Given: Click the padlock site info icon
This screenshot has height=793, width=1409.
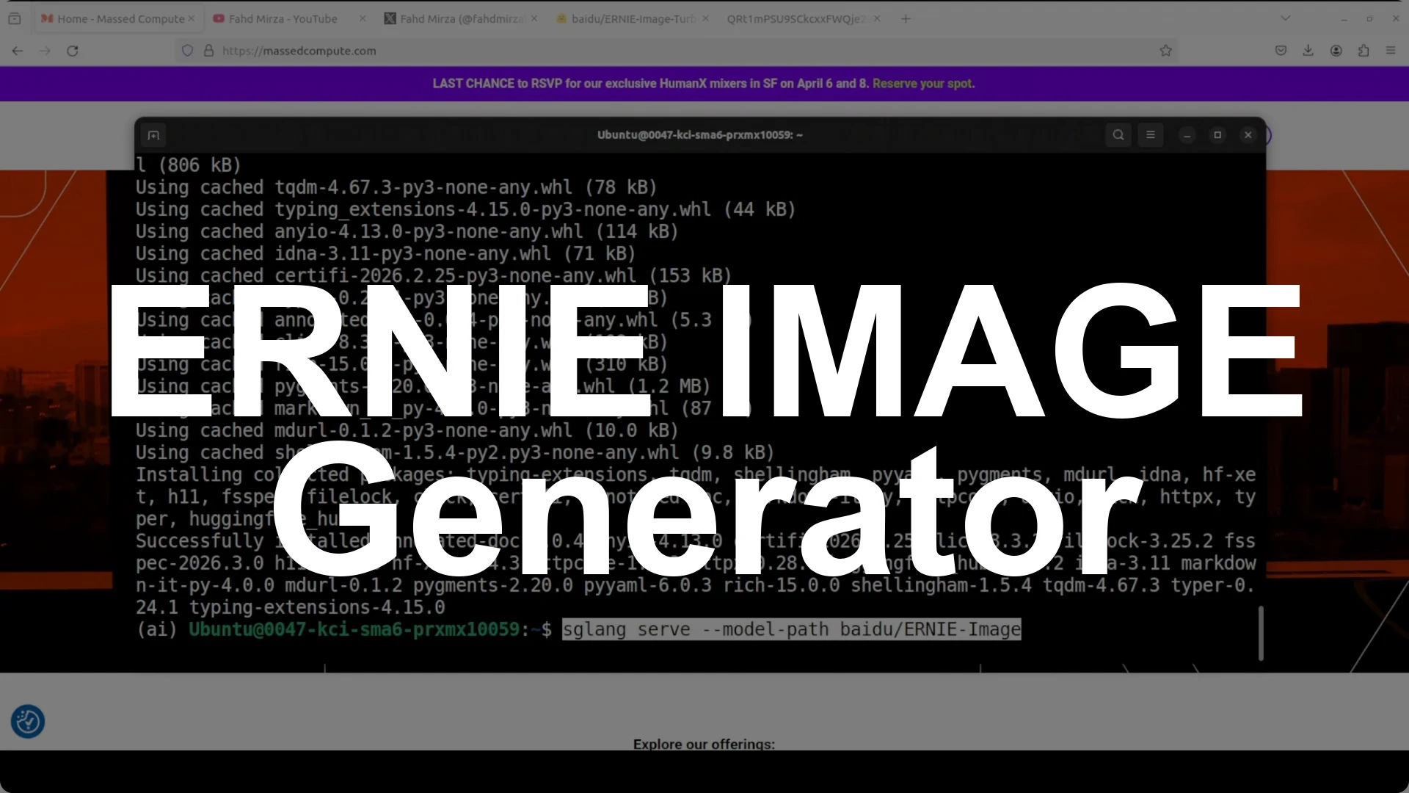Looking at the screenshot, I should [208, 51].
